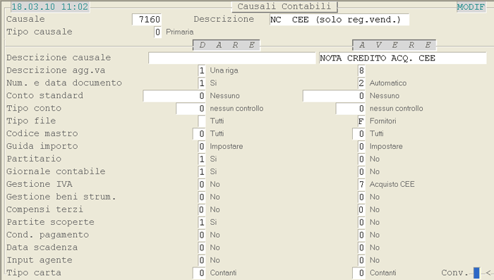This screenshot has width=494, height=280.
Task: Click the Dare Partite scoperte field set to Si
Action: [x=202, y=222]
